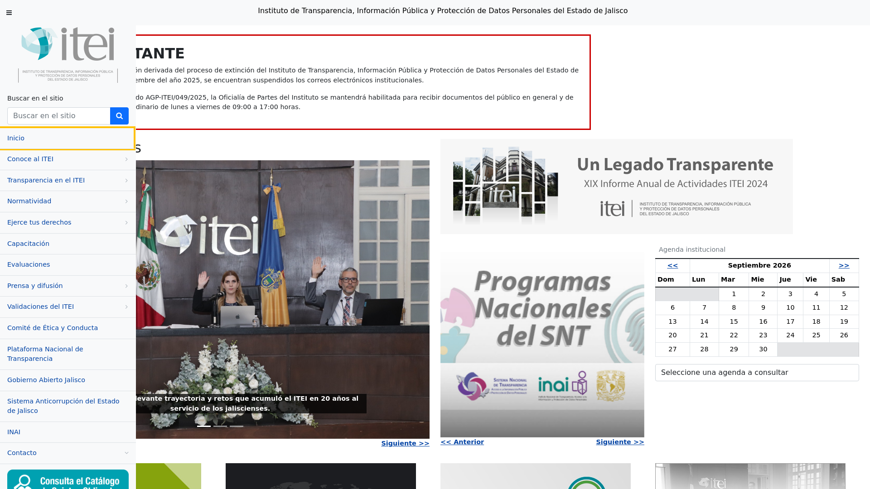Select day 24 in calendar

(x=790, y=336)
